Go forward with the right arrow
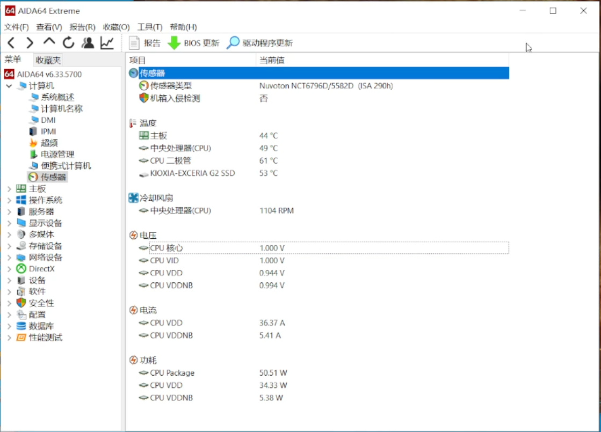Screen dimensions: 601x432 (x=30, y=43)
